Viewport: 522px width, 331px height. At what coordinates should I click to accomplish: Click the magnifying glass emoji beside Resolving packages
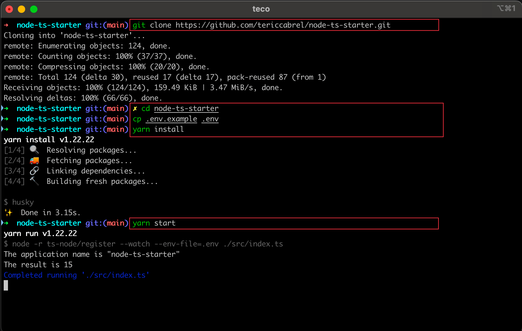(x=34, y=150)
